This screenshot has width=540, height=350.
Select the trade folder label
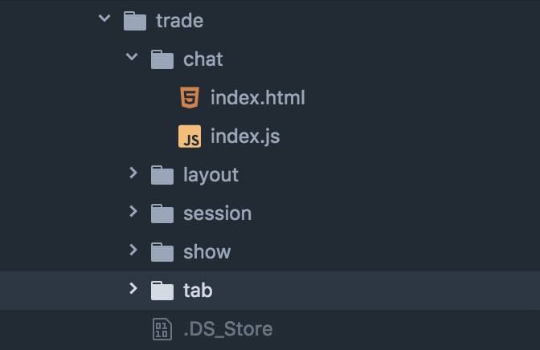[180, 21]
